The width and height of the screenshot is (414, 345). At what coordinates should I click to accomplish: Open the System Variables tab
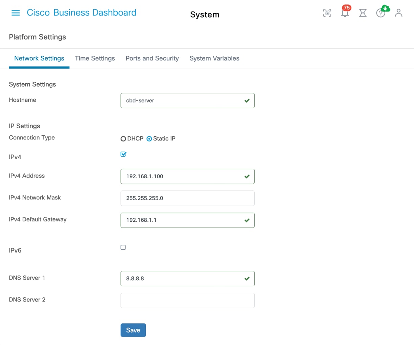[214, 58]
